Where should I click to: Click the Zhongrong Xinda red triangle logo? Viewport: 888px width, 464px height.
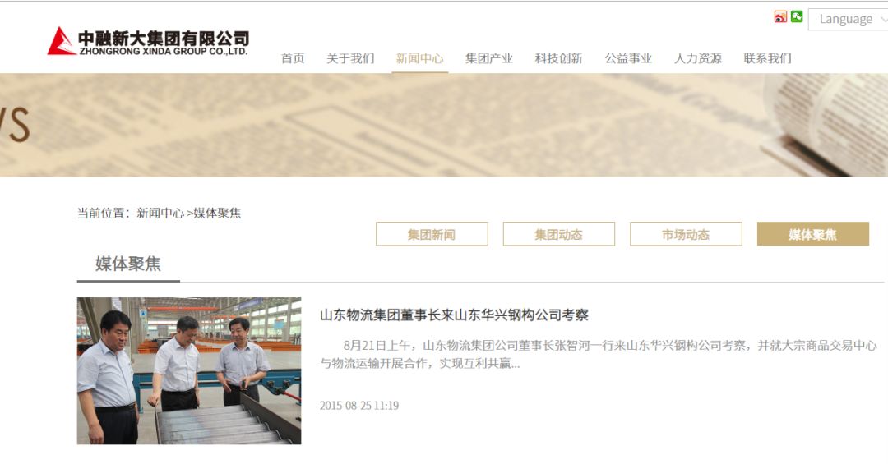pyautogui.click(x=62, y=41)
